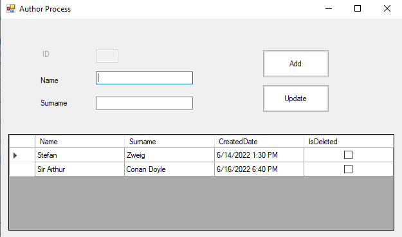This screenshot has height=237, width=402.
Task: Sort grid by Surname column header
Action: point(169,142)
